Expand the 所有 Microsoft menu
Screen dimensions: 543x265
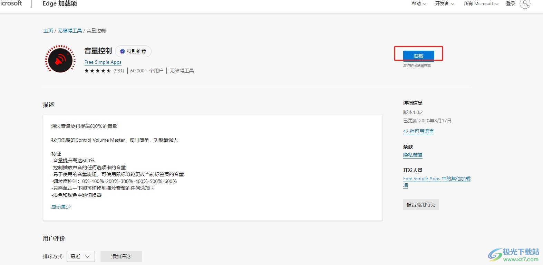[481, 3]
